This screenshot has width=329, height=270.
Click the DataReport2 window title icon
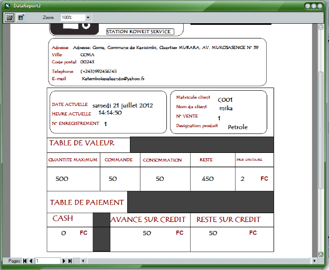7,6
